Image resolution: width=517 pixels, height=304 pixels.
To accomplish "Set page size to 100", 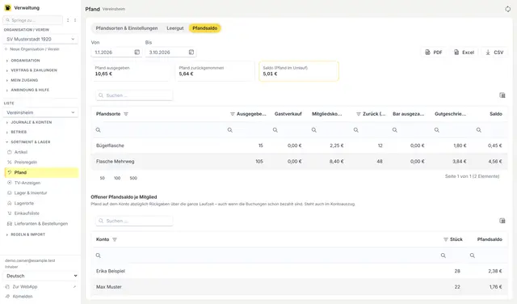I will coord(117,178).
